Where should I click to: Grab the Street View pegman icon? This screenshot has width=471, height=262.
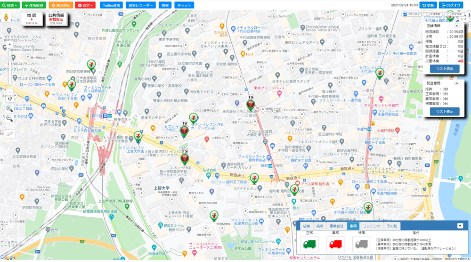(6, 17)
